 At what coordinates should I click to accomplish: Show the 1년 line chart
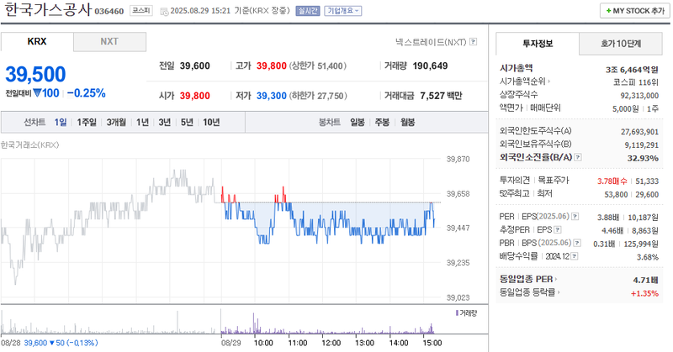142,122
